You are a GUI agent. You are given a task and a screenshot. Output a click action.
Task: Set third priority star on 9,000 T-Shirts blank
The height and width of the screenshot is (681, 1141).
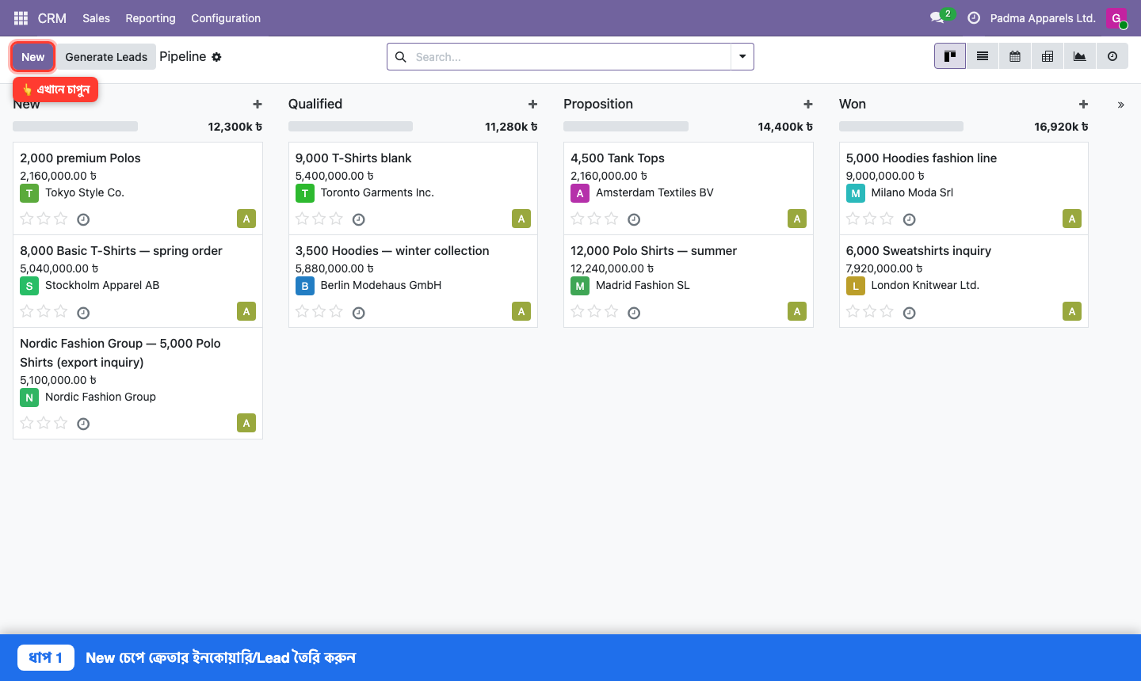click(336, 219)
